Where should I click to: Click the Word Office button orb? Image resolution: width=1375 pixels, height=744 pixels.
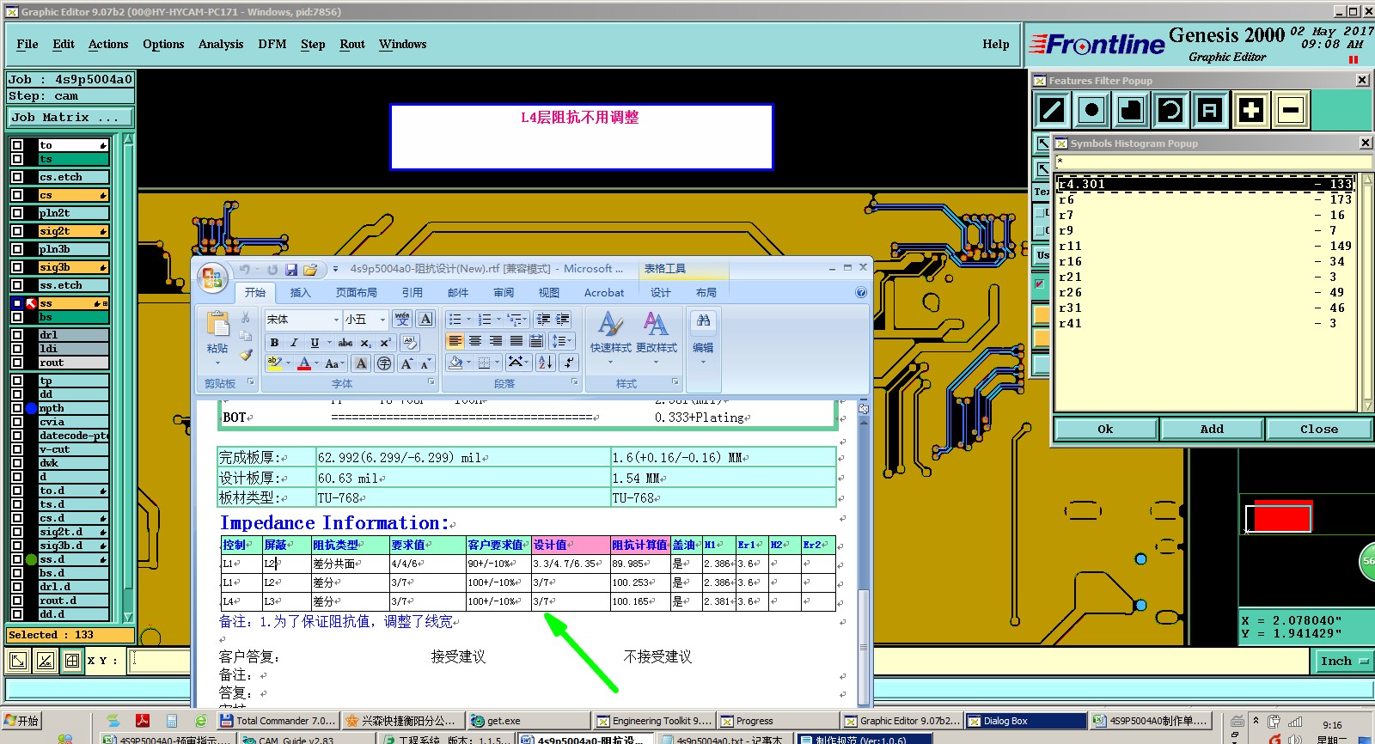coord(211,277)
